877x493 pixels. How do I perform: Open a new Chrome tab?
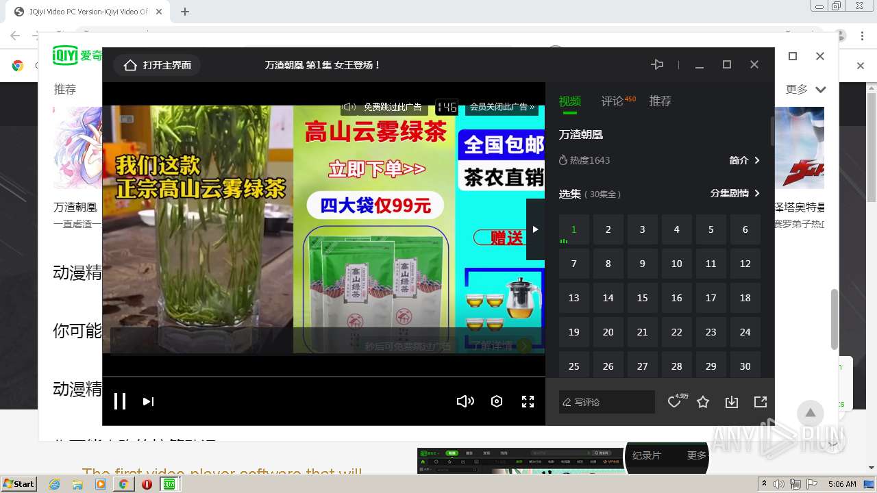point(185,12)
